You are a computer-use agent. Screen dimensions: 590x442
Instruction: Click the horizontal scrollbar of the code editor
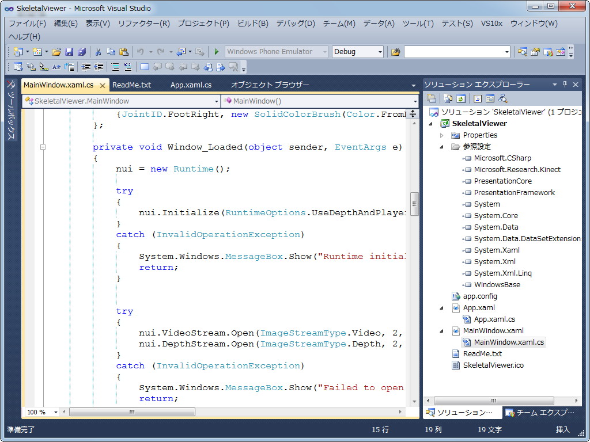tap(133, 411)
